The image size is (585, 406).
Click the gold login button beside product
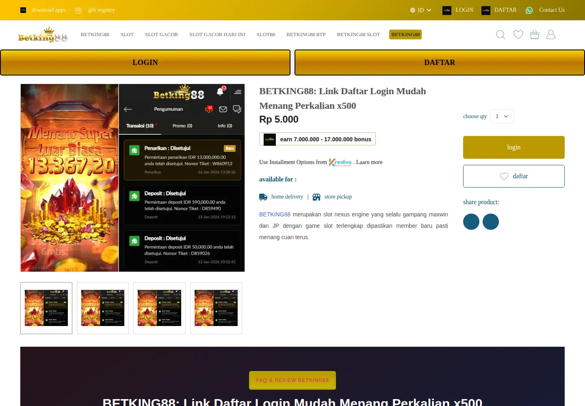pos(514,147)
